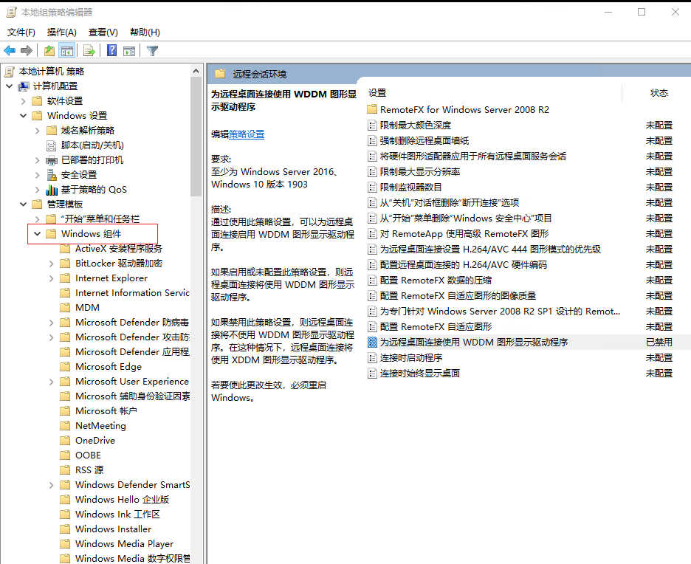Open Help via blue question mark icon
The image size is (691, 564).
111,51
